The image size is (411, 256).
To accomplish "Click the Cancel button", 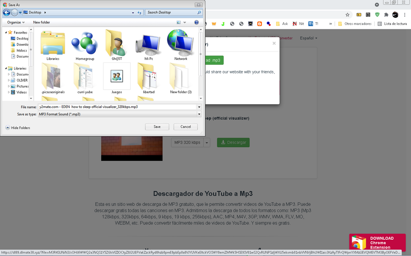I will (x=186, y=127).
